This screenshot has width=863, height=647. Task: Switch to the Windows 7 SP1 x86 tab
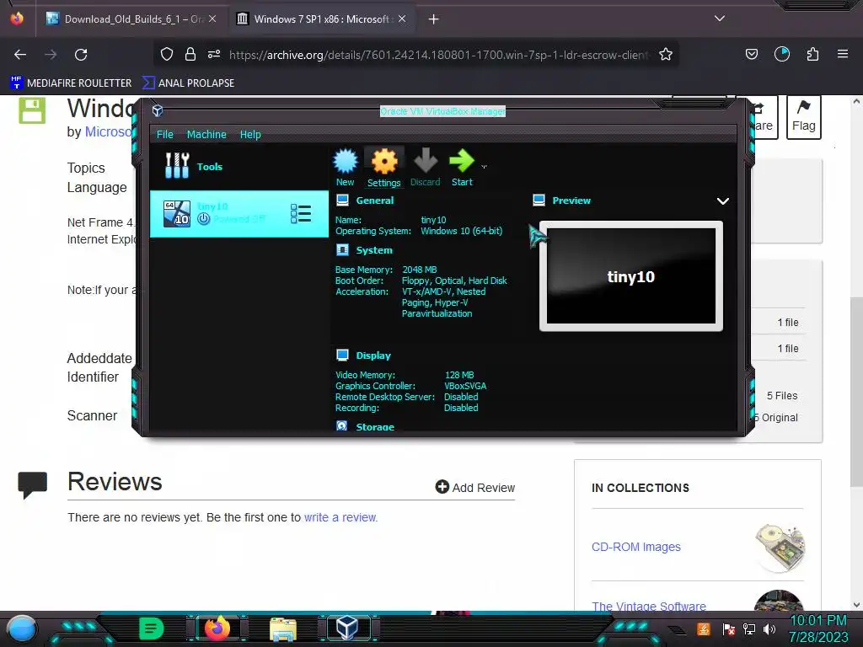pos(322,19)
